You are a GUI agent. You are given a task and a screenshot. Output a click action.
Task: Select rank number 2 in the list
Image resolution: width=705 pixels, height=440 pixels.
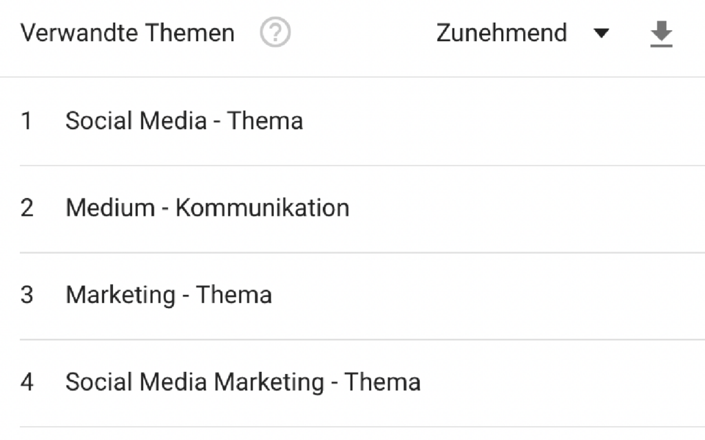(27, 208)
